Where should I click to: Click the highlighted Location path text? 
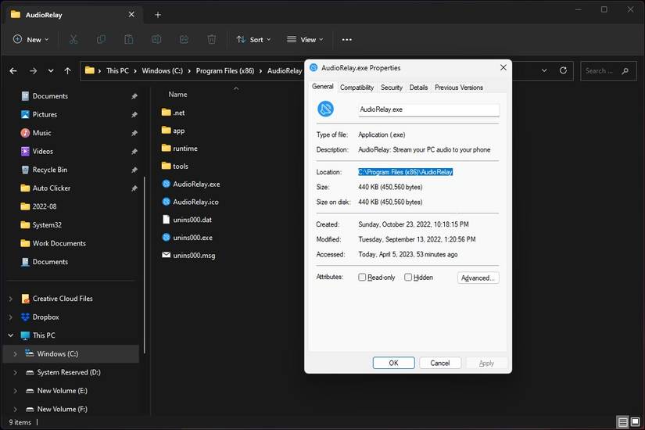coord(405,172)
